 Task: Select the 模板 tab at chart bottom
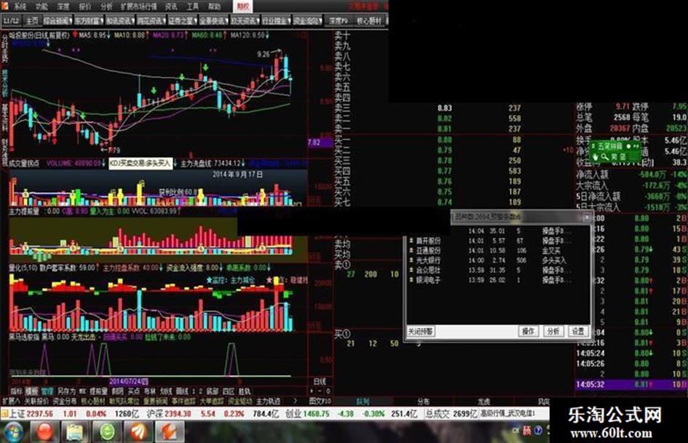click(31, 391)
